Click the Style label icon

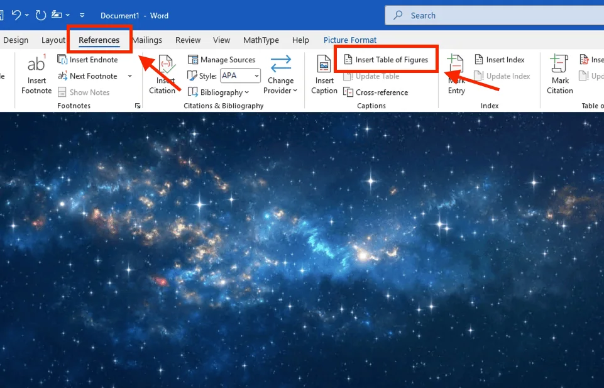click(x=192, y=76)
